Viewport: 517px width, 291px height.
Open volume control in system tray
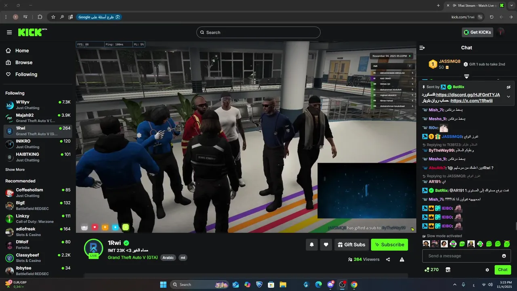click(491, 285)
